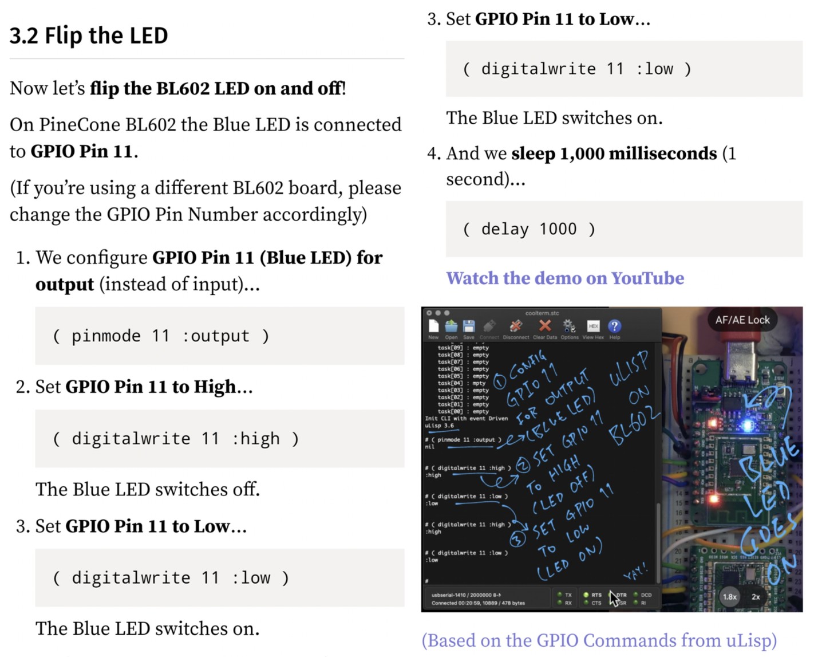Image resolution: width=818 pixels, height=657 pixels.
Task: Click the New icon in CoolTerm toolbar
Action: [433, 326]
